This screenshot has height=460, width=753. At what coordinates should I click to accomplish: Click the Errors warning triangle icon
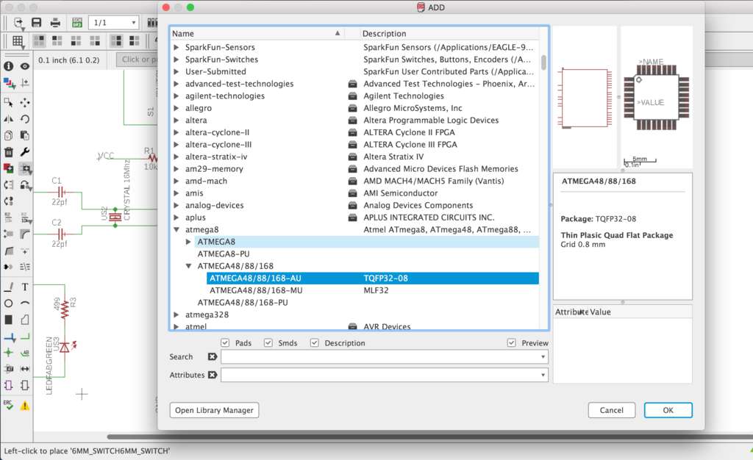[25, 406]
